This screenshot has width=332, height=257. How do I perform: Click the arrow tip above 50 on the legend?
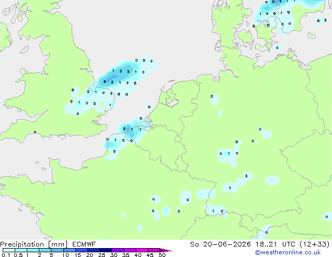point(166,250)
